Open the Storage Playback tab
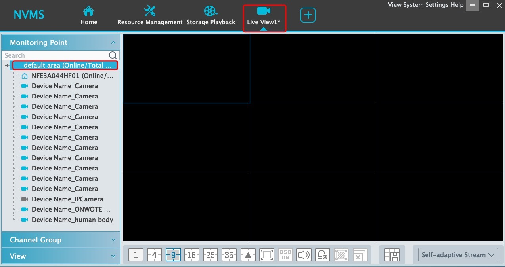This screenshot has height=267, width=505. (x=211, y=16)
